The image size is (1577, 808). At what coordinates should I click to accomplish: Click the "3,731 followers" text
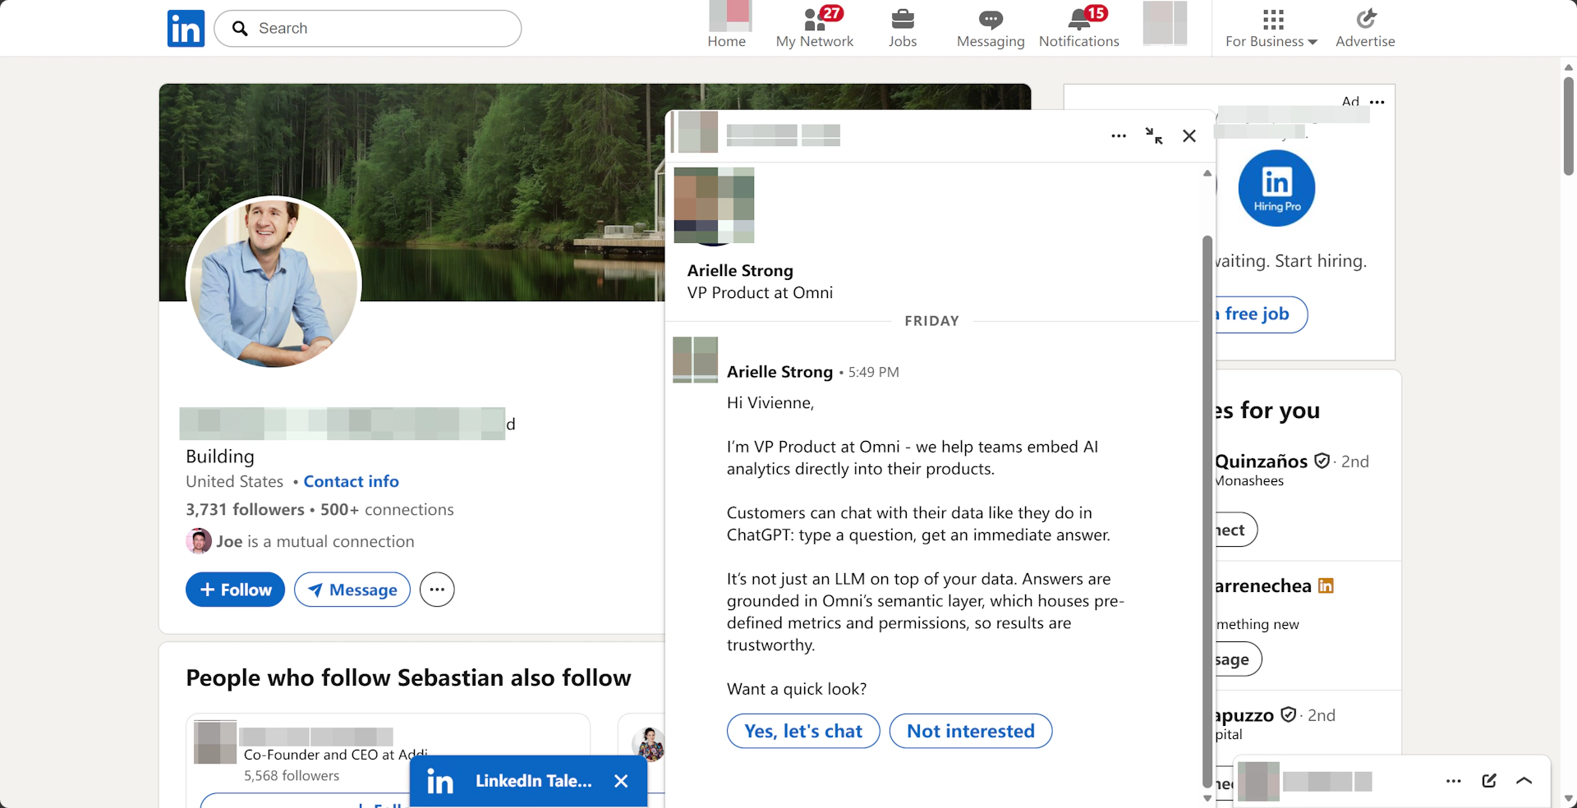click(245, 509)
